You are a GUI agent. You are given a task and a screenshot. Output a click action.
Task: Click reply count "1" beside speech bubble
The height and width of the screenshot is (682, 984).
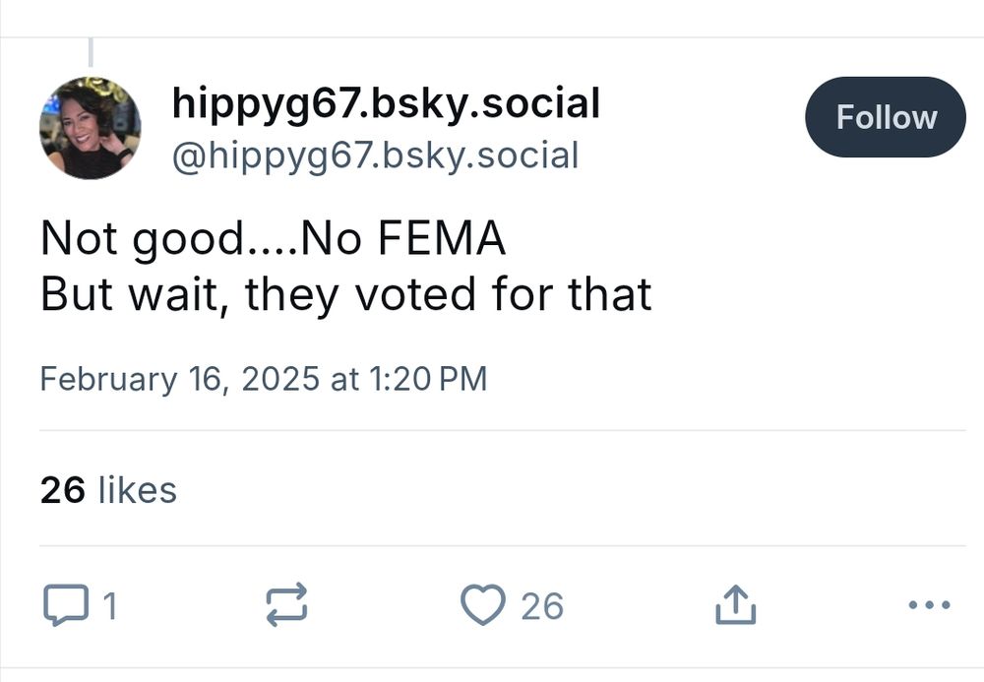coord(110,606)
